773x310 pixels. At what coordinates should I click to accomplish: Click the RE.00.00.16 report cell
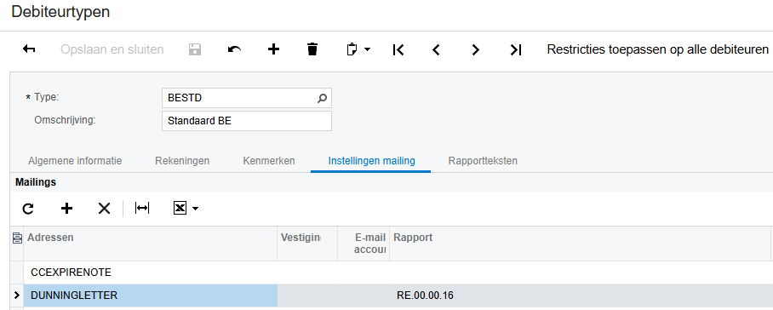[581, 296]
